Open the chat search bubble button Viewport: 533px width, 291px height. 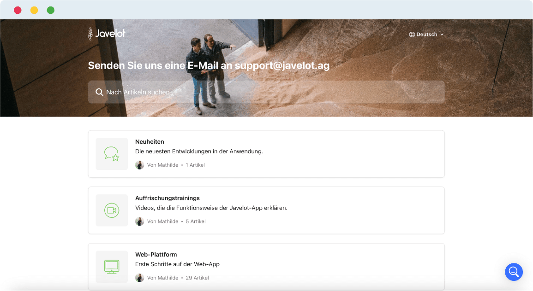pos(514,272)
